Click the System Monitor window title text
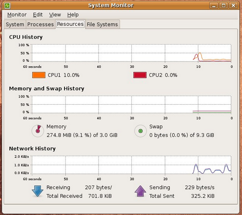This screenshot has height=215, width=242. (111, 6)
